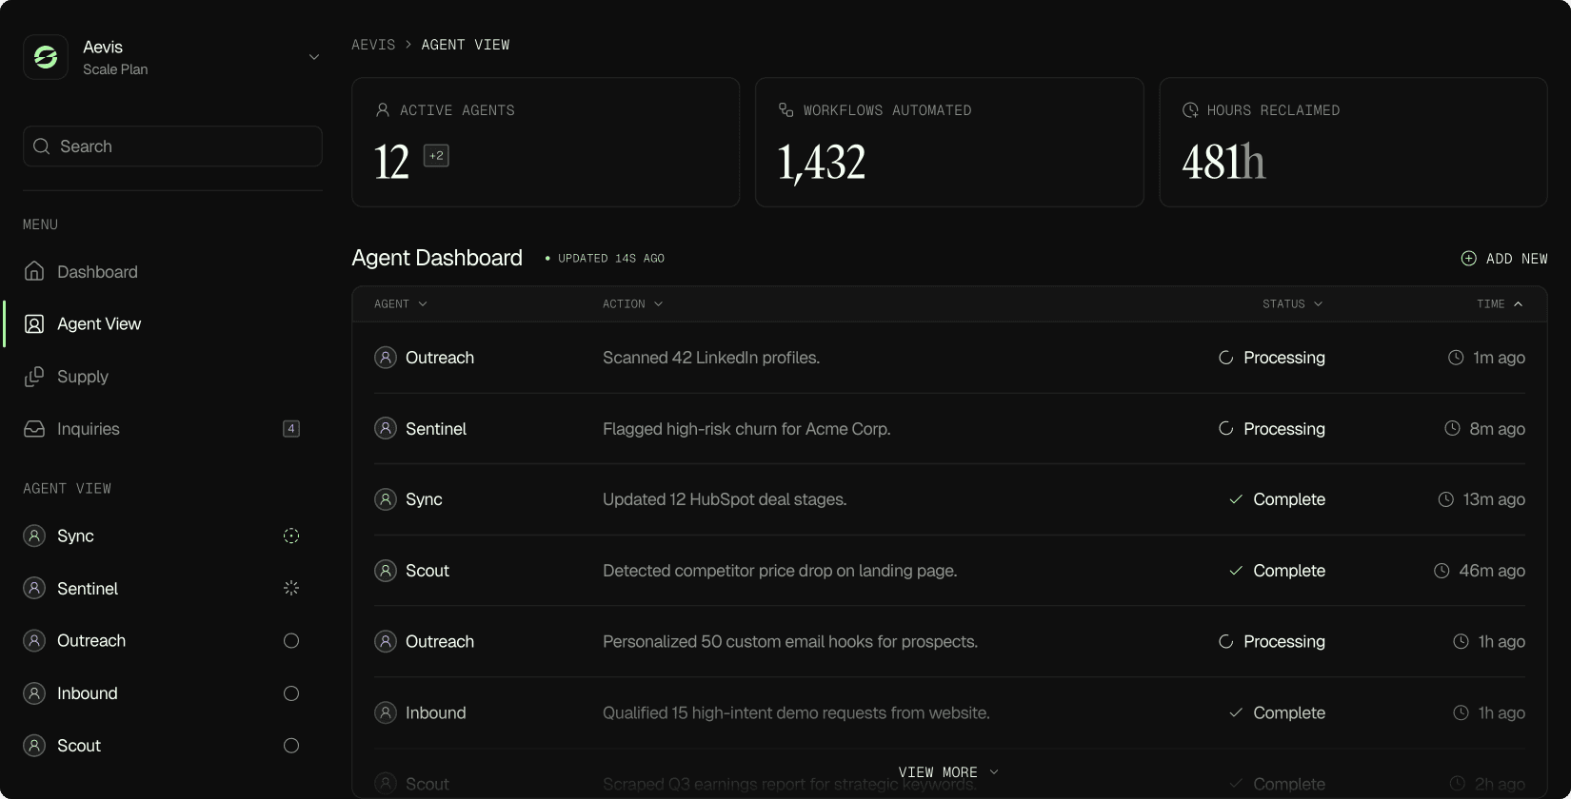
Task: Click 'Scanned 42 LinkedIn profiles.' text
Action: 711,358
